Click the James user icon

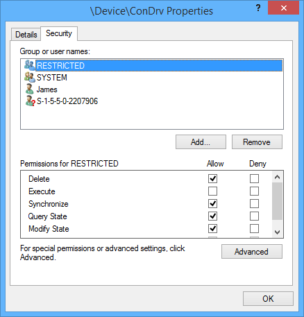coord(30,89)
